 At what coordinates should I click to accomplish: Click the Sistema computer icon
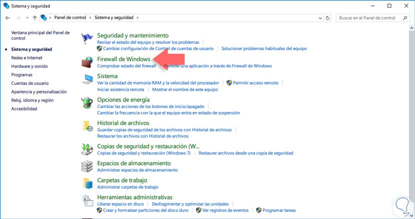87,79
